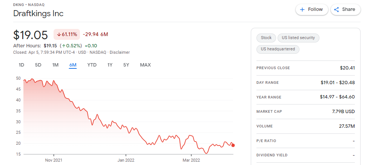This screenshot has height=165, width=373.
Task: Click the VOLUME label
Action: click(x=264, y=126)
